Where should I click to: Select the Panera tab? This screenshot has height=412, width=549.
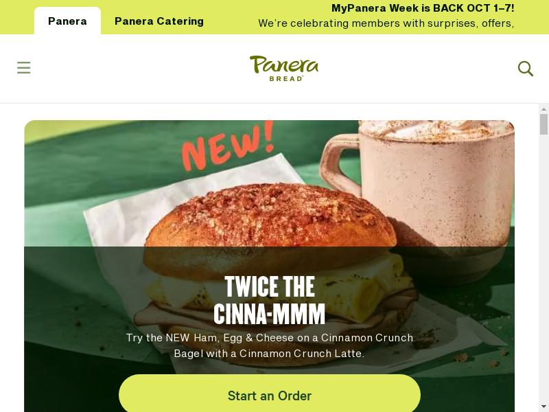(x=67, y=21)
